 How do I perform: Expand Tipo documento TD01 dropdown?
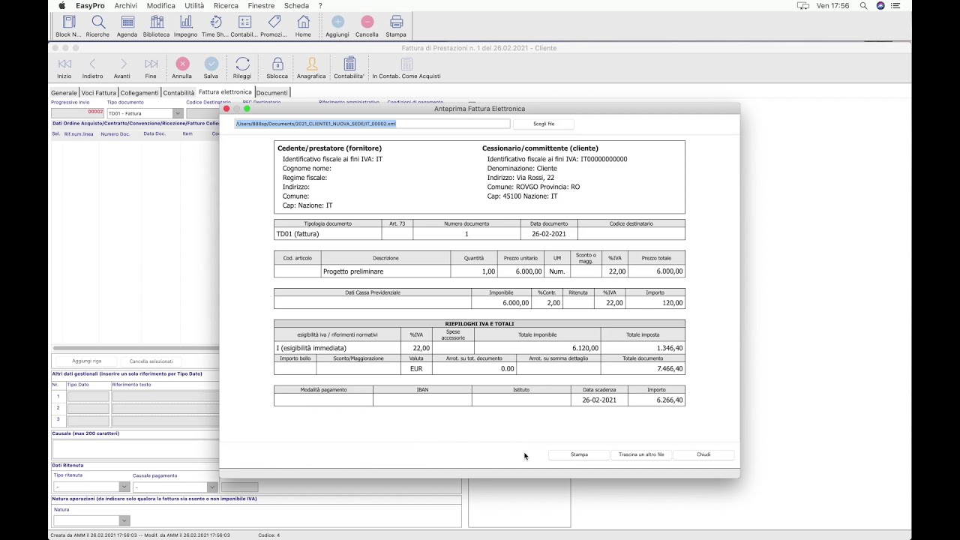[x=178, y=113]
